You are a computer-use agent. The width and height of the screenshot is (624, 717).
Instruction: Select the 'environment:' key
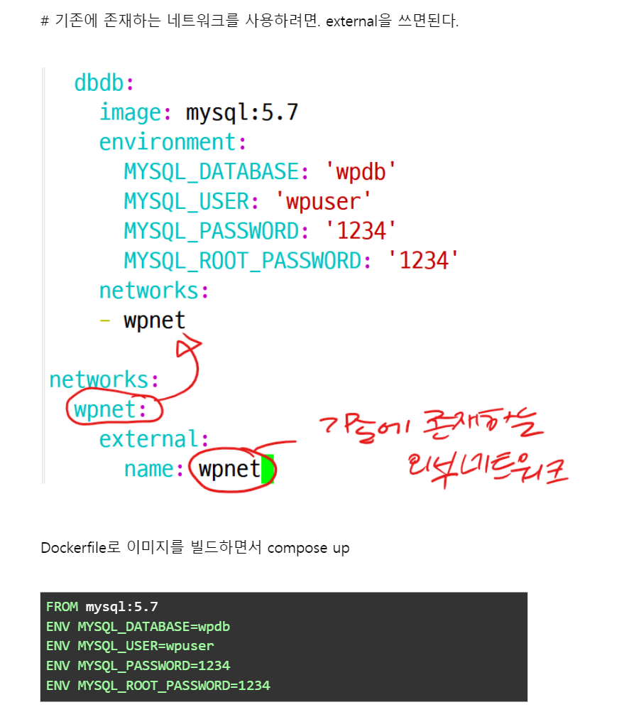173,142
